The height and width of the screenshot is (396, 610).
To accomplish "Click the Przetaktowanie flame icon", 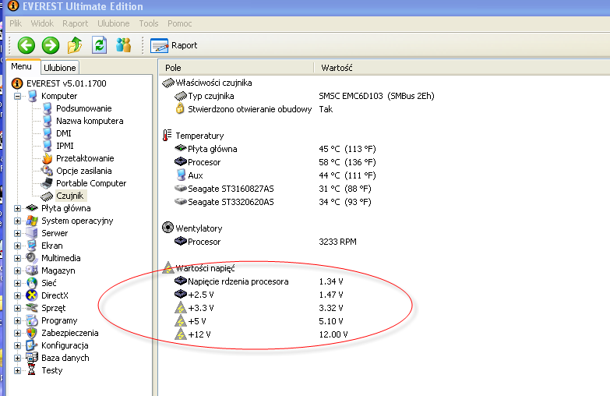I will (x=47, y=158).
